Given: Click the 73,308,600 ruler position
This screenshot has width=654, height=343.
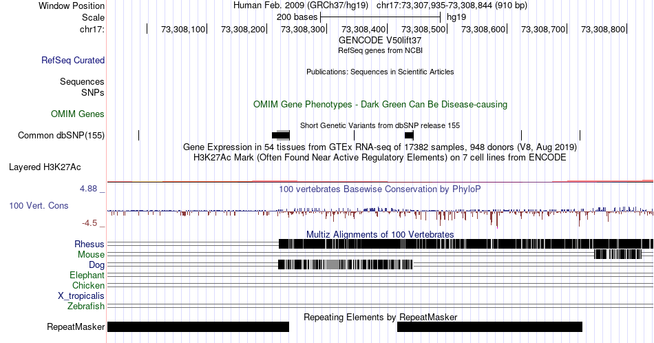Looking at the screenshot, I should (x=483, y=29).
